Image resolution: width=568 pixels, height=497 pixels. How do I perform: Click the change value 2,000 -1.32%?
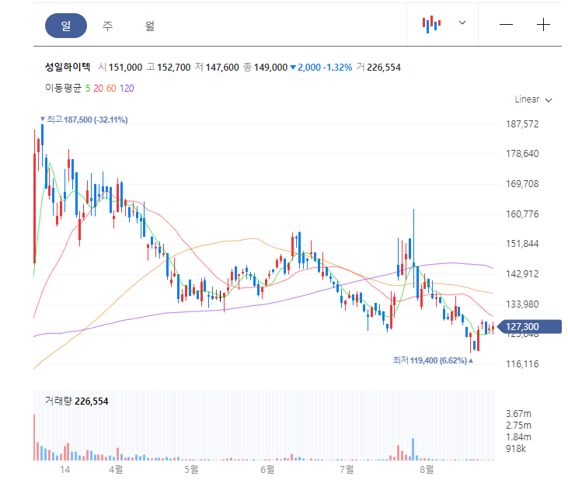pos(322,68)
